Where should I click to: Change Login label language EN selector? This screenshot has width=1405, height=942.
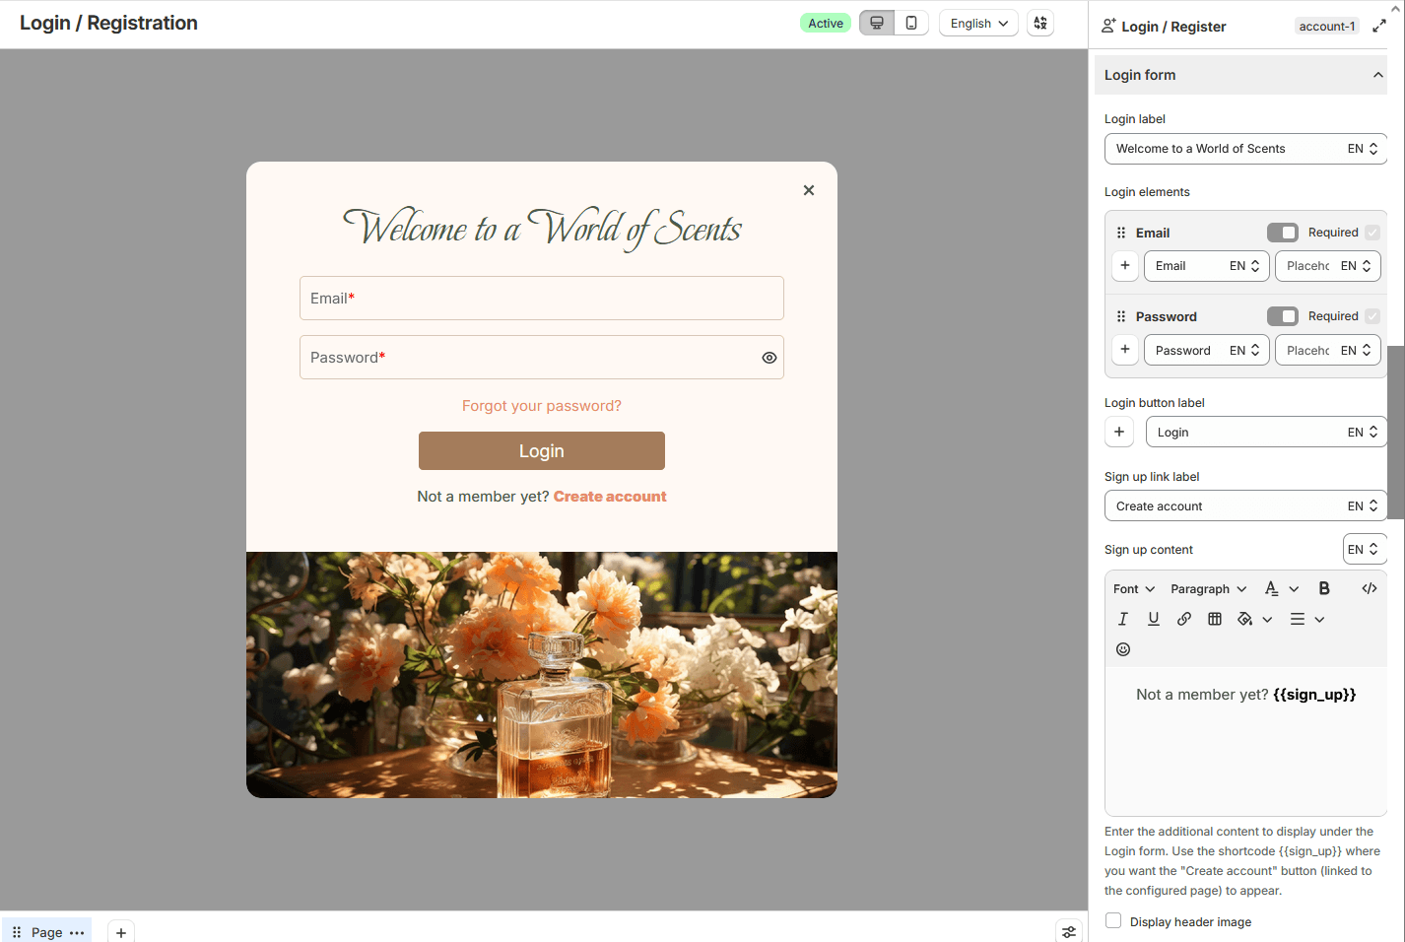click(1363, 149)
